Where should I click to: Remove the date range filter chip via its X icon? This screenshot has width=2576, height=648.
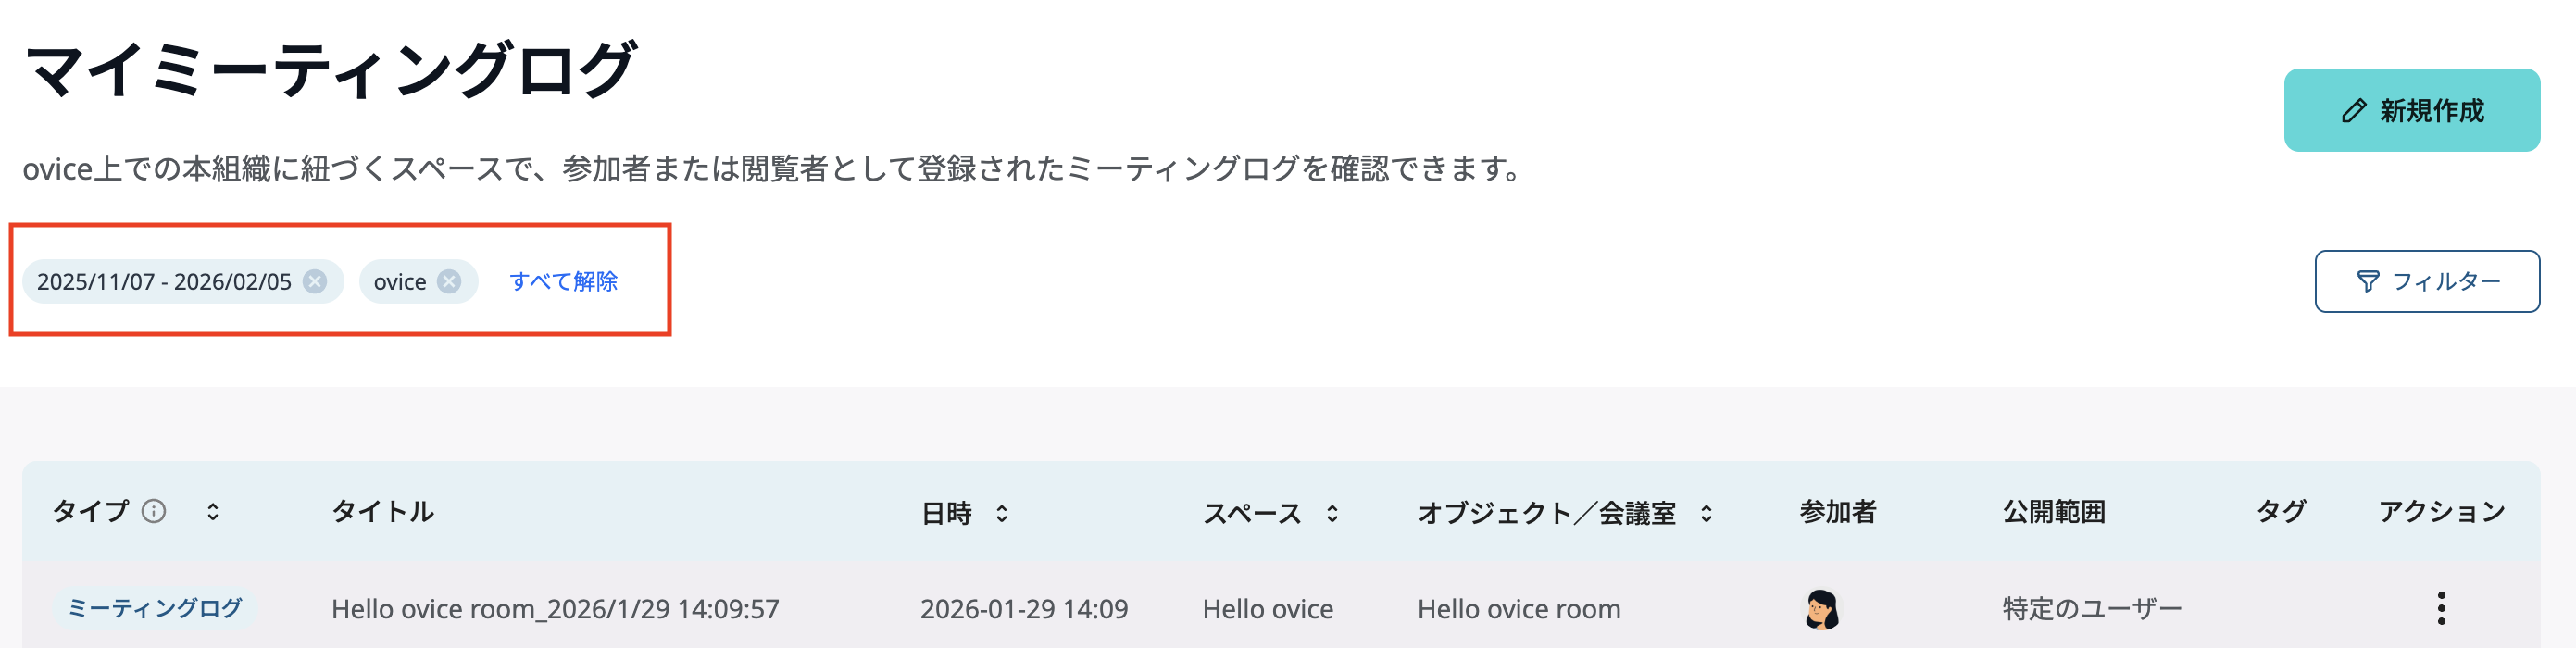(x=316, y=281)
